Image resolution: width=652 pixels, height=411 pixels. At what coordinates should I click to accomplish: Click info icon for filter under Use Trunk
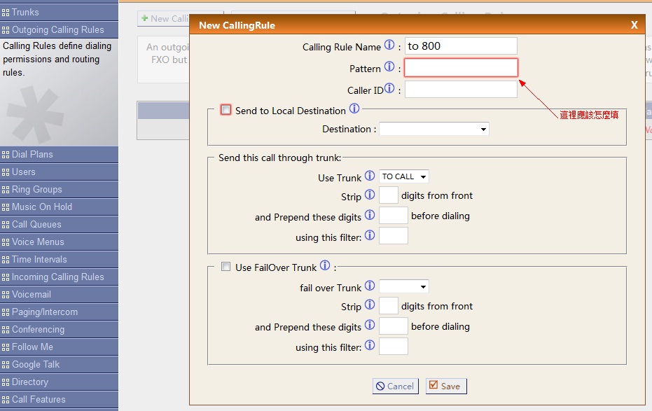coord(370,235)
